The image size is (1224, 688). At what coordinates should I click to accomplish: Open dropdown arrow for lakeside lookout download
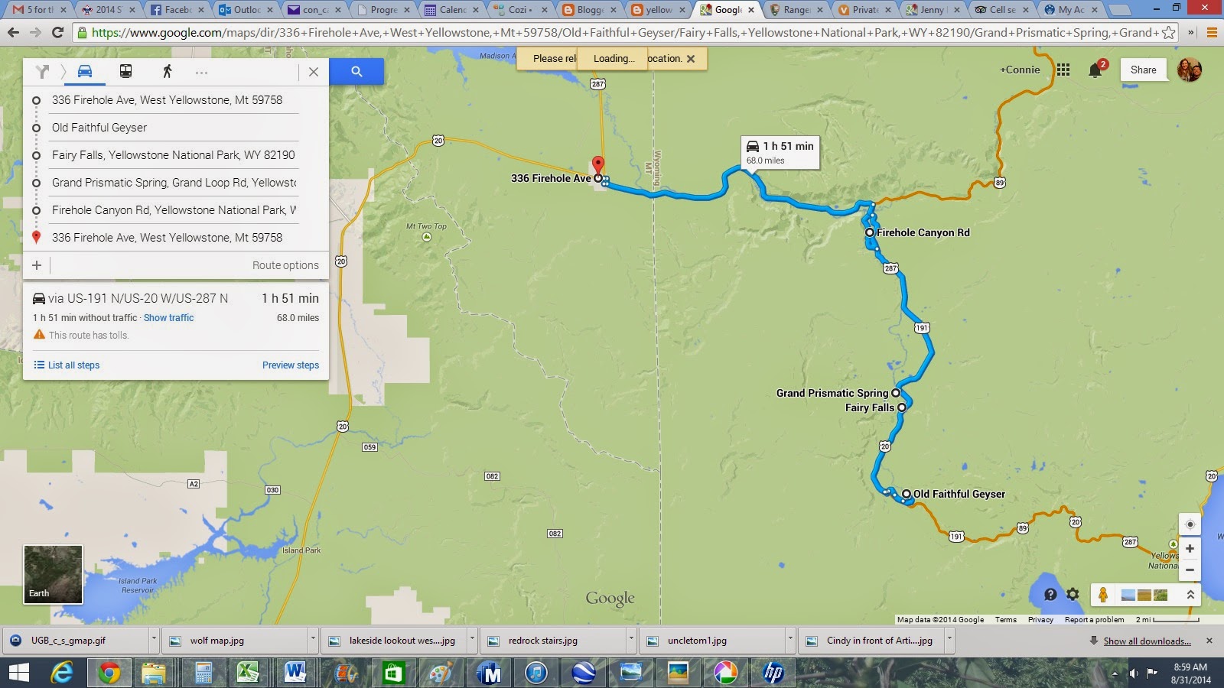(x=471, y=640)
